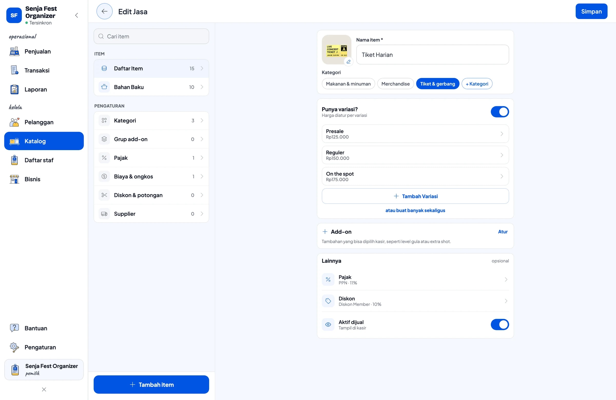Click the Simpan button

[591, 11]
